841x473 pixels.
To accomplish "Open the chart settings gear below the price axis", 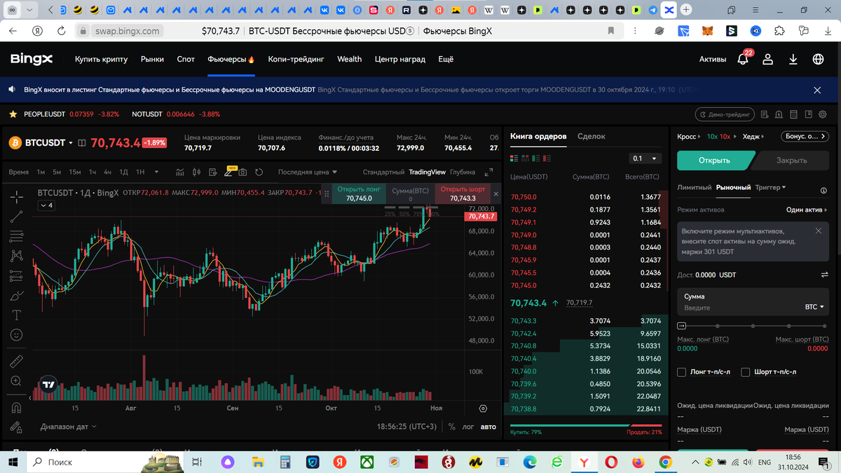I will (483, 408).
